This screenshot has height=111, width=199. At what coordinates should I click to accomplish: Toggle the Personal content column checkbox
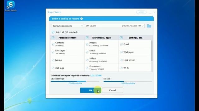pyautogui.click(x=53, y=38)
